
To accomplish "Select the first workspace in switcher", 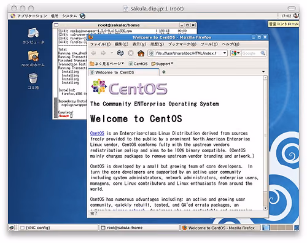I will (266, 228).
